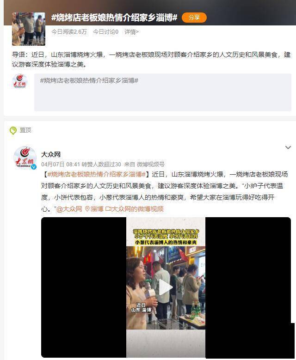Viewport: 296px width, 360px height.
Task: Open the 淄博 location pin link
Action: point(94,209)
